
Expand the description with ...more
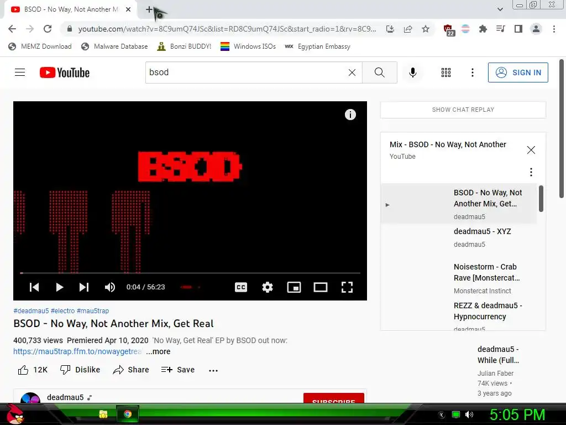pyautogui.click(x=158, y=351)
